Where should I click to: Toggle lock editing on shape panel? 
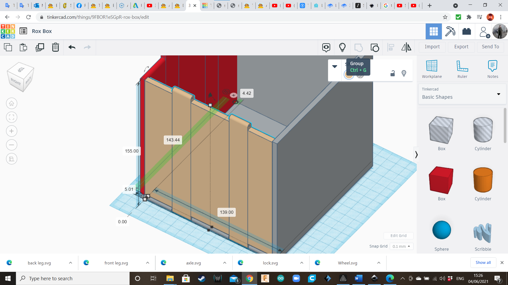[x=393, y=73]
